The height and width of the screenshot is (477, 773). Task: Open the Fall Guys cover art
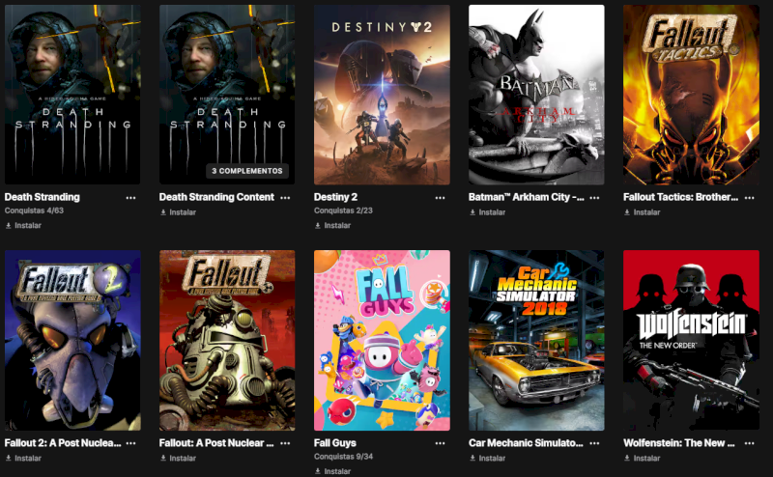click(x=382, y=340)
